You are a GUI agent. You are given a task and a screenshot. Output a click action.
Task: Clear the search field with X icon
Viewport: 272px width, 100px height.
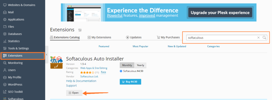point(258,38)
